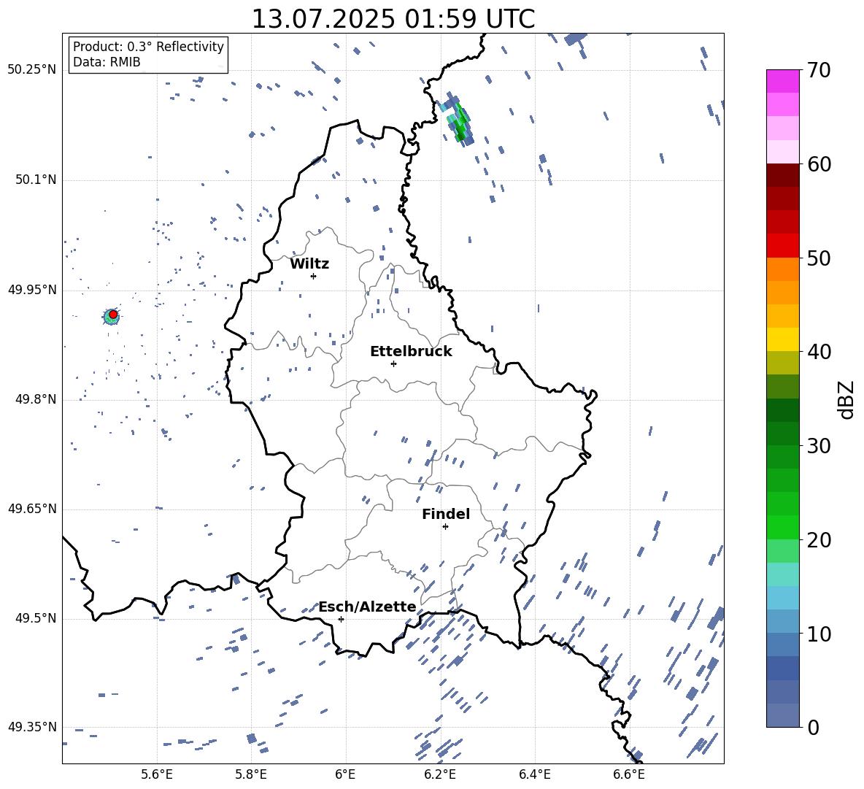The height and width of the screenshot is (789, 864).
Task: Click the magenta 70 dBZ colorbar segment
Action: click(782, 81)
